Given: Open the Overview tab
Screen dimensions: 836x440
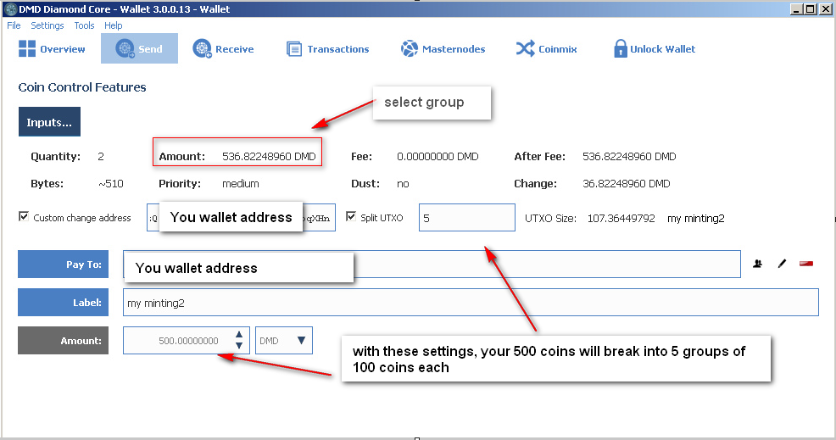Looking at the screenshot, I should point(52,48).
